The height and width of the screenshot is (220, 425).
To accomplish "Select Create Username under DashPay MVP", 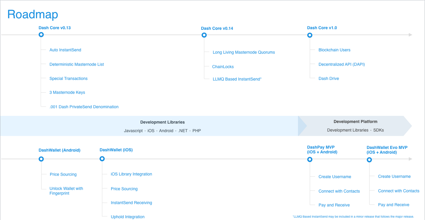I will tap(335, 177).
